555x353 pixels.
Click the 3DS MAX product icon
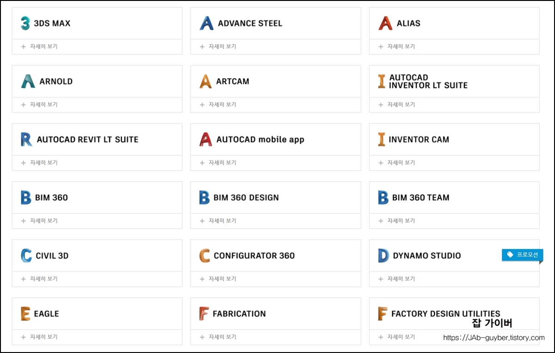[x=25, y=23]
